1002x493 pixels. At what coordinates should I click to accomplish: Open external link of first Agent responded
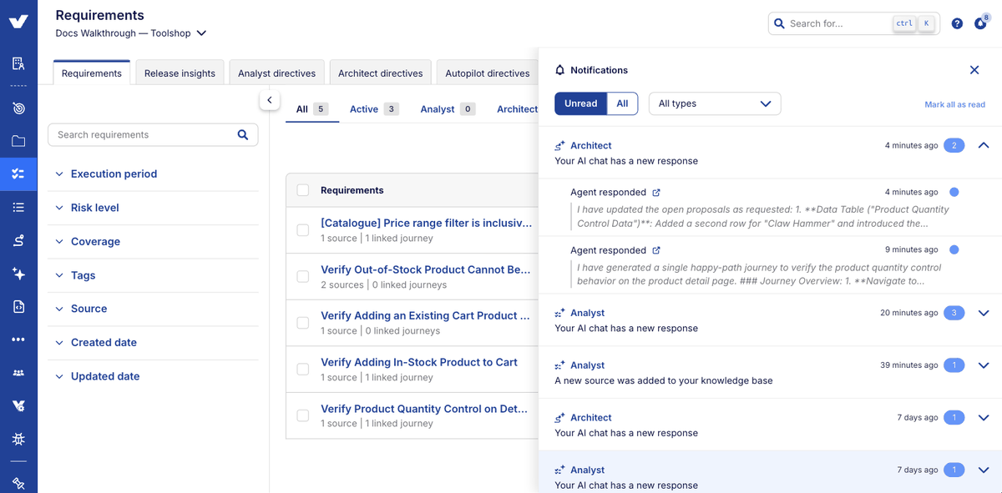pyautogui.click(x=656, y=193)
